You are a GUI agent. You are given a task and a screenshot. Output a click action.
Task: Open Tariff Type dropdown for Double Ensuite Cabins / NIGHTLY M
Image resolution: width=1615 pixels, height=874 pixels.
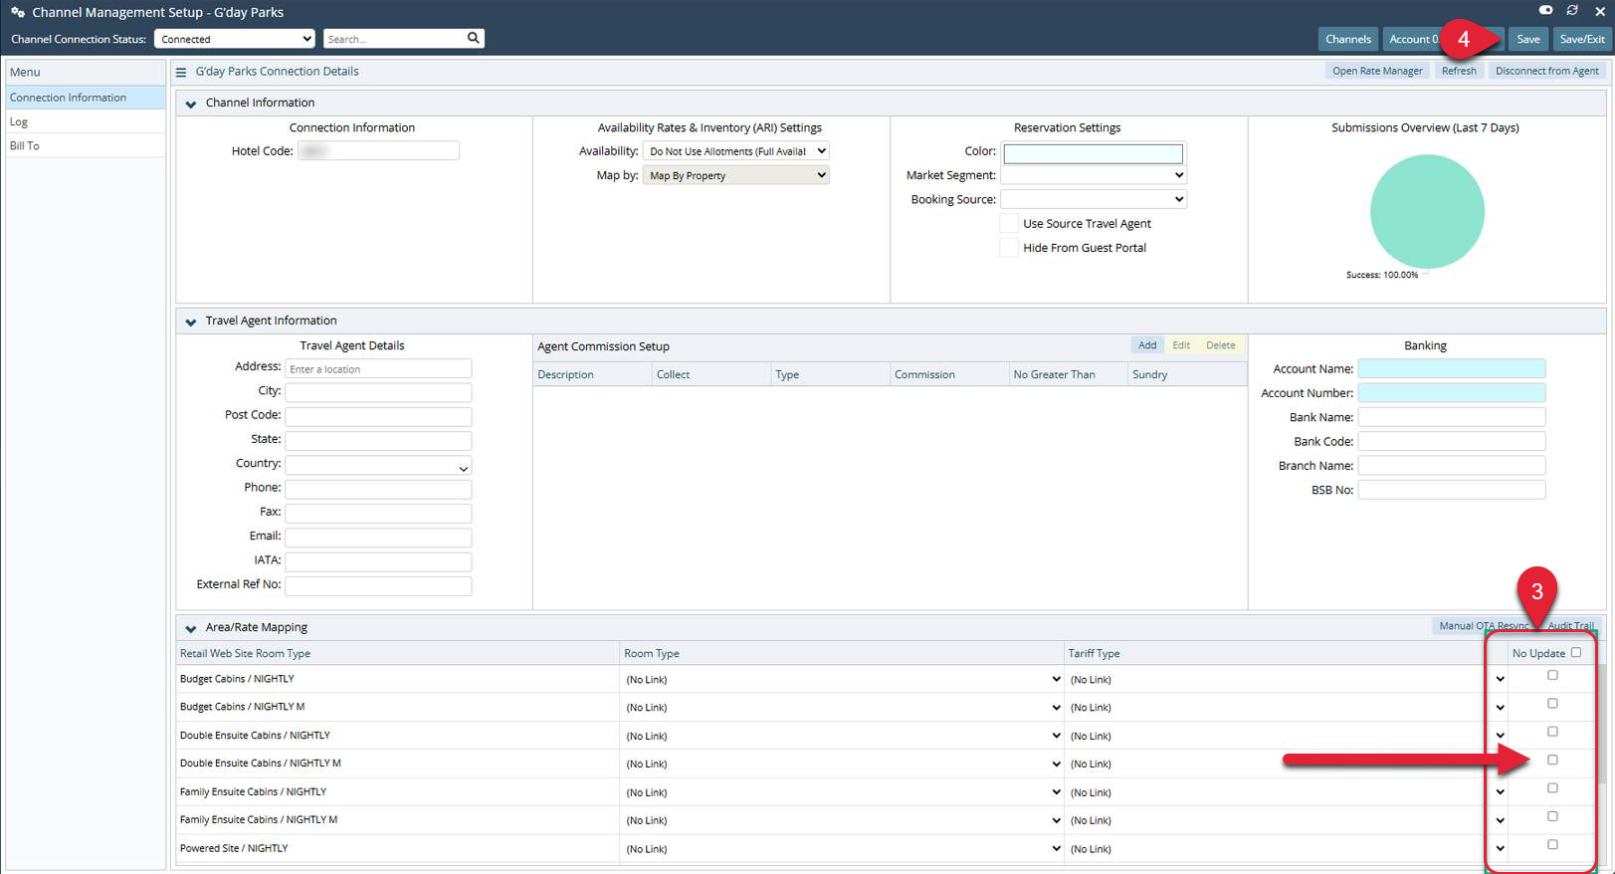coord(1287,765)
